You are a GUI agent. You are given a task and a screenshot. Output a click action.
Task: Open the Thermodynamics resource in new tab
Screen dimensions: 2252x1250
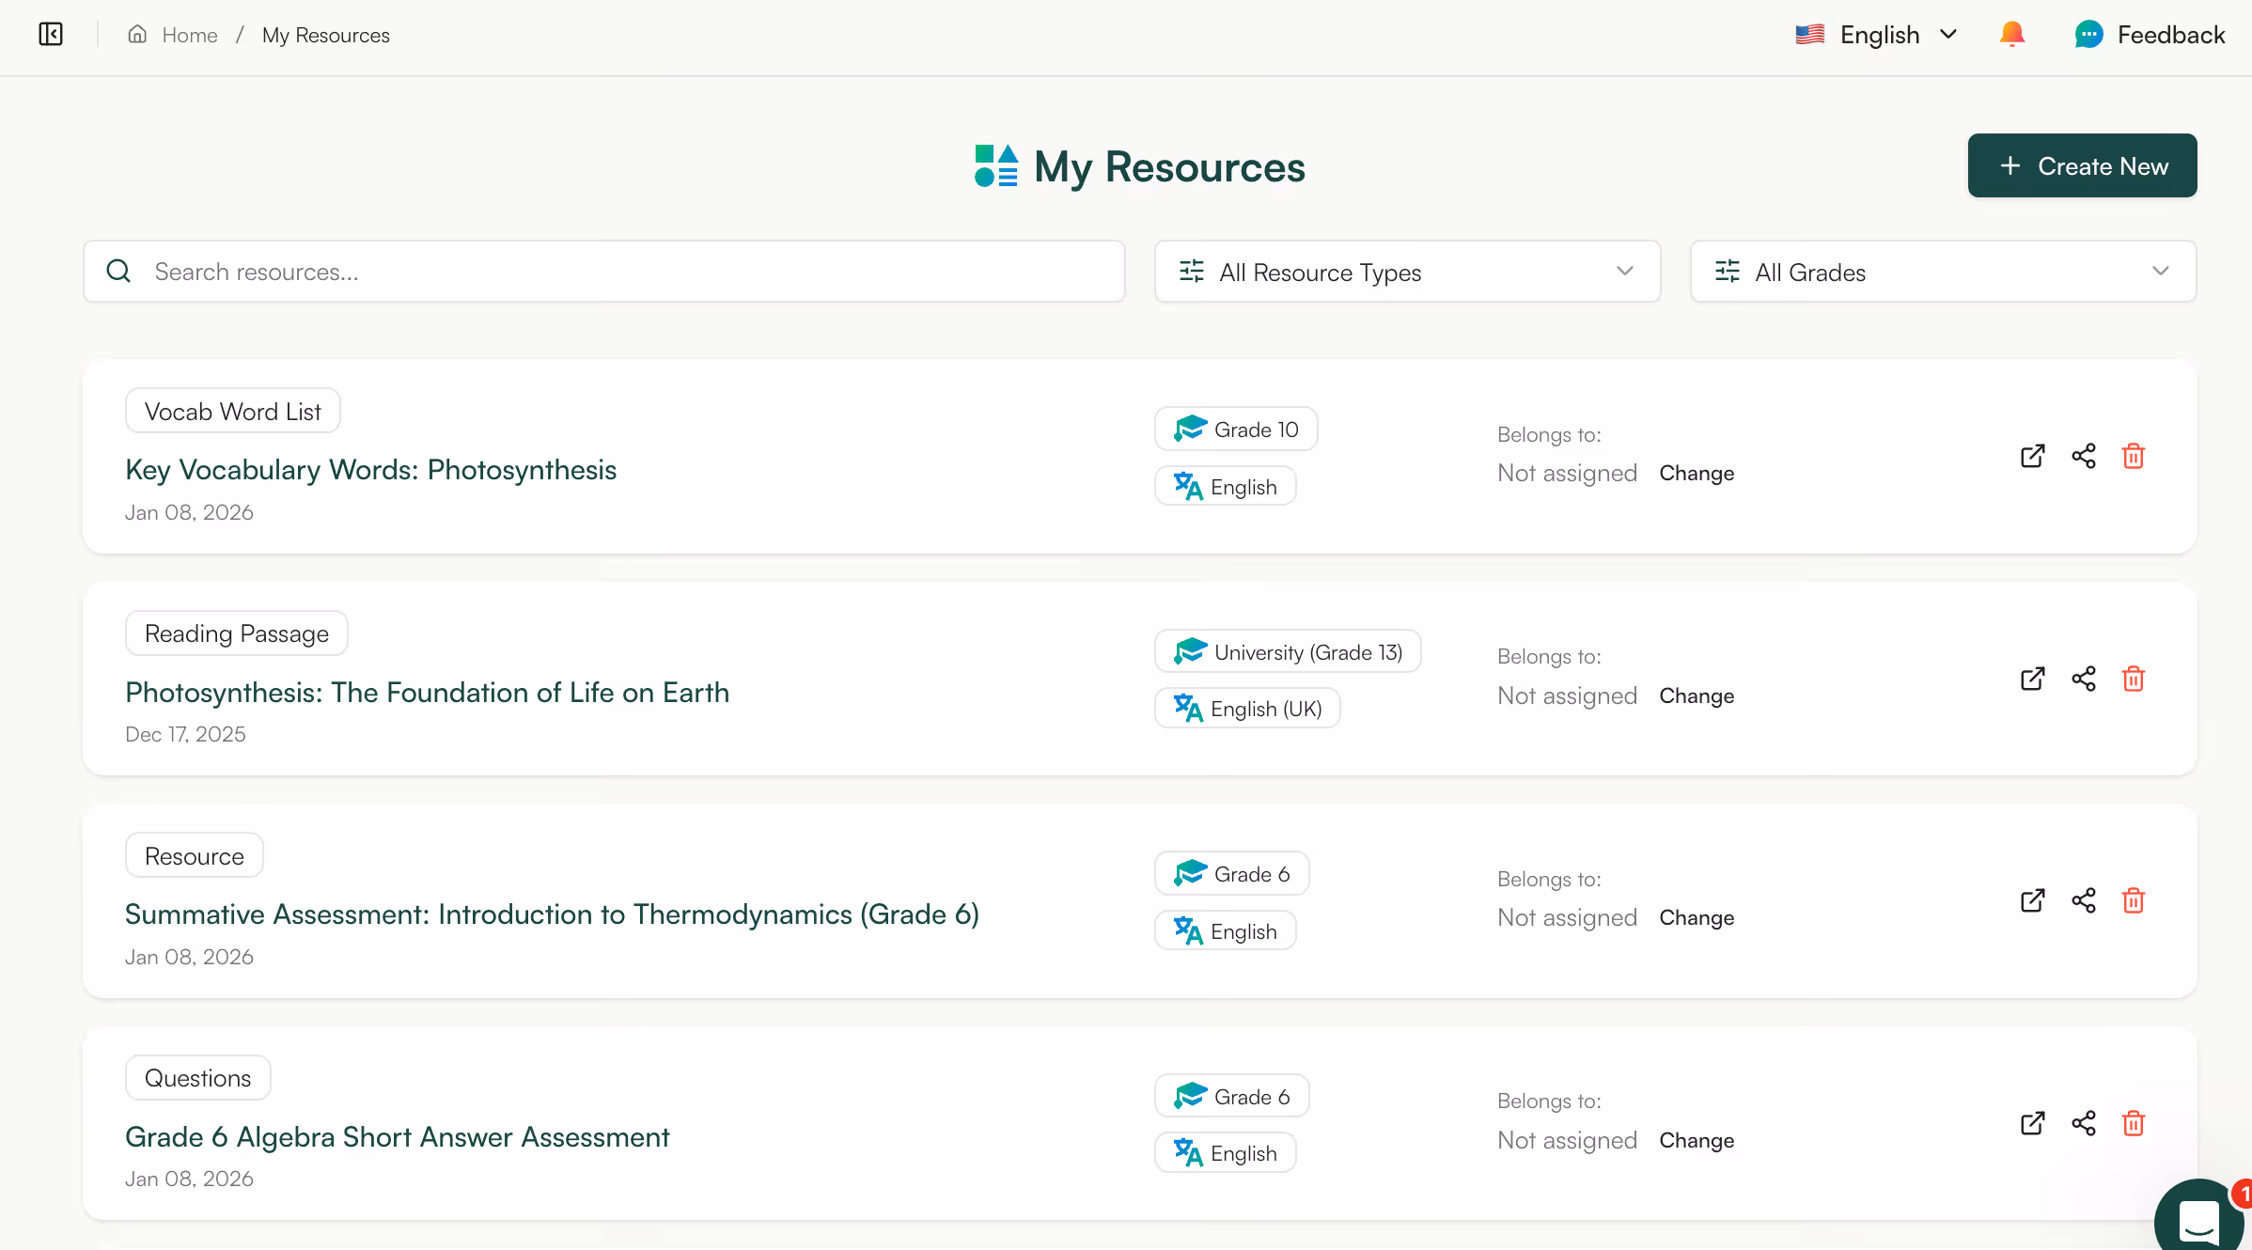2032,900
